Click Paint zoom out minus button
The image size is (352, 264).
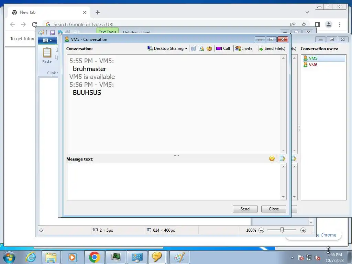point(261,230)
